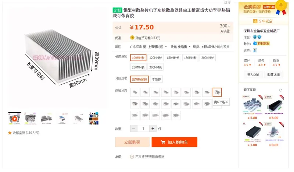Refresh the 看了又看 recommendations

click(281, 90)
